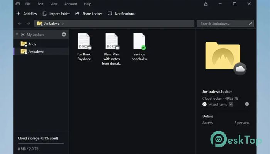Click the NordLocker logo icon
This screenshot has height=154, width=270.
[18, 4]
